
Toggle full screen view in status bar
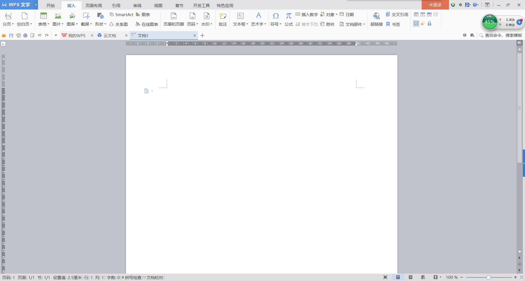[x=385, y=277]
